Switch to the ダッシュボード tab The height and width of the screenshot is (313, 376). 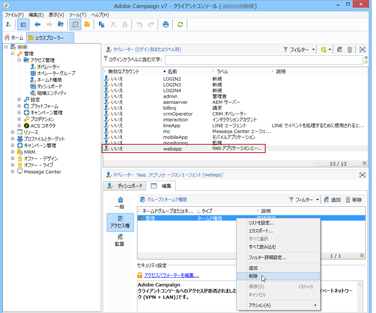click(x=125, y=186)
